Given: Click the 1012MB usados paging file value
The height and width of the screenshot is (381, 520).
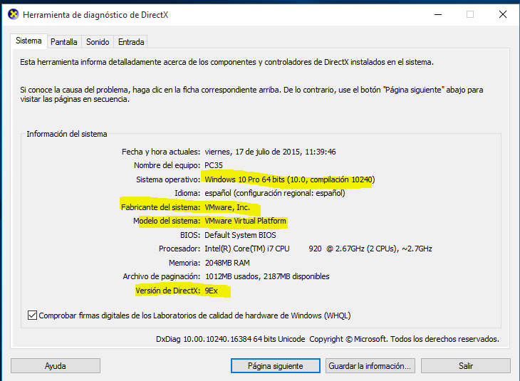Looking at the screenshot, I should pos(267,276).
